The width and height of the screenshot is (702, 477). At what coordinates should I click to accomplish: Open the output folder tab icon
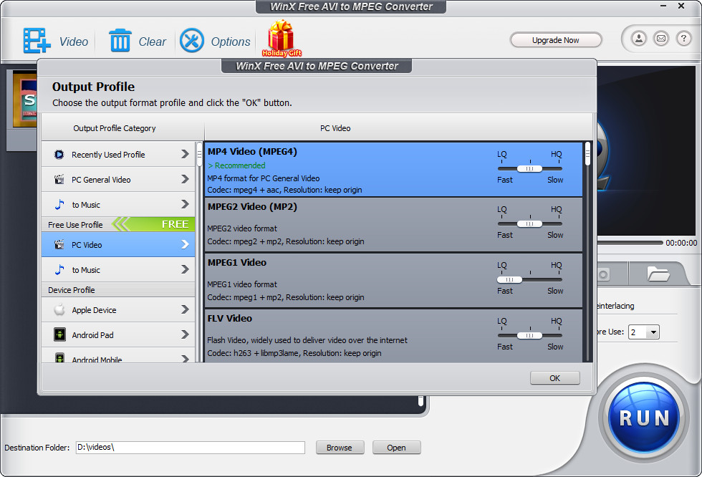pos(658,274)
